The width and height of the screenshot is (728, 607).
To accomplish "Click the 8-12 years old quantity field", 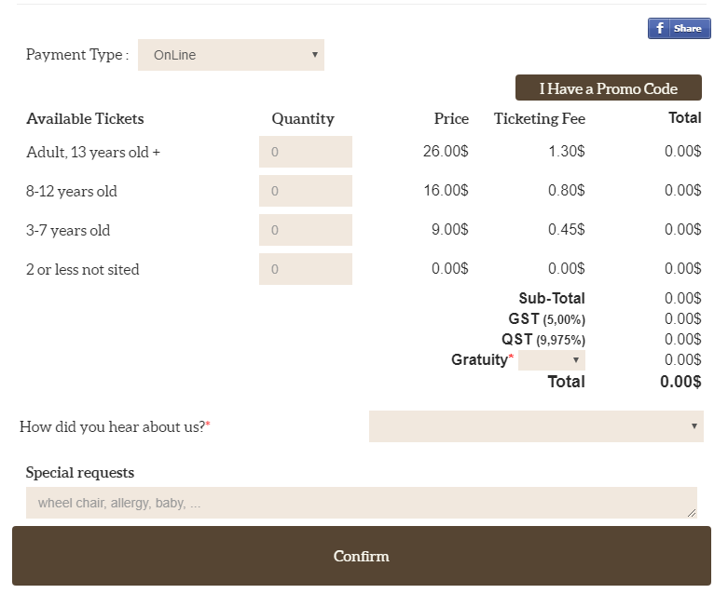I will 305,191.
